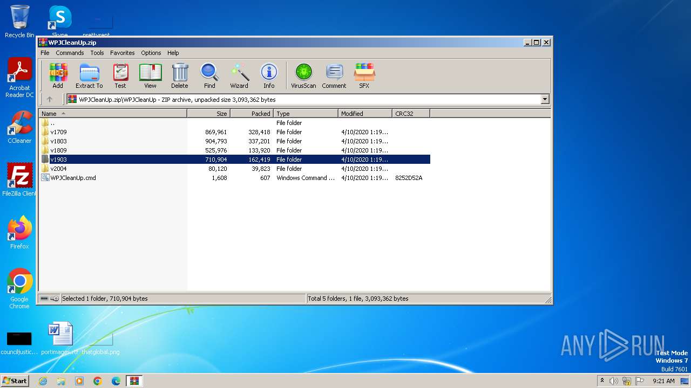The image size is (691, 388).
Task: Click Internet Explorer taskbar icon
Action: (43, 381)
